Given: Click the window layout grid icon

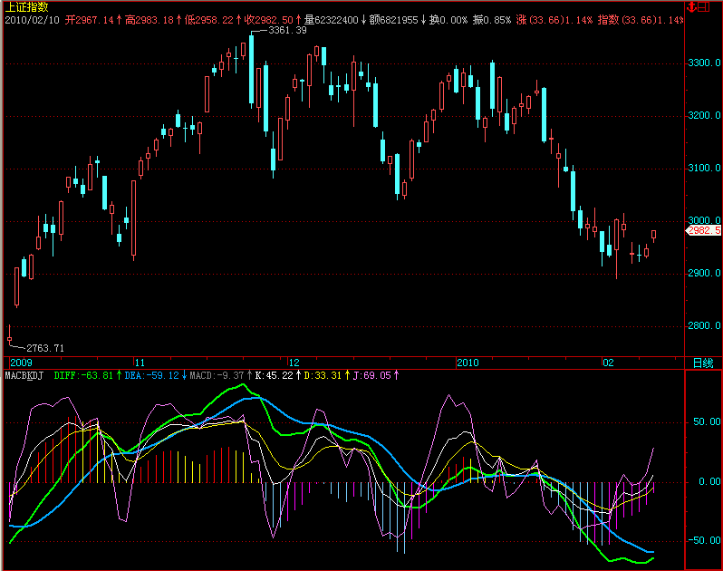Looking at the screenshot, I should tap(704, 6).
